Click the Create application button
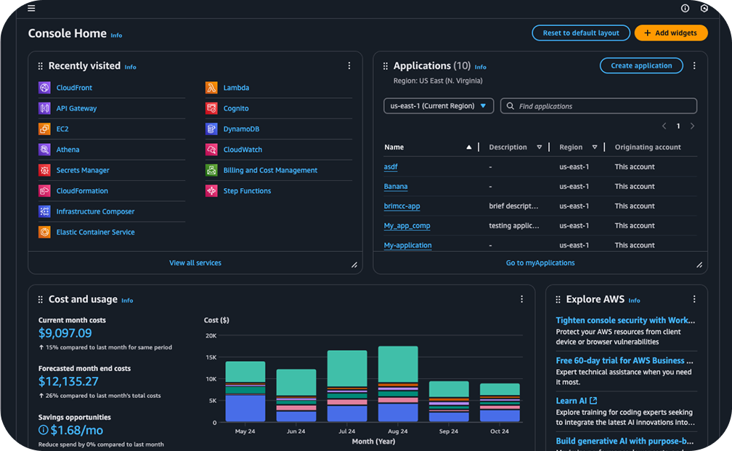Image resolution: width=732 pixels, height=451 pixels. [641, 66]
